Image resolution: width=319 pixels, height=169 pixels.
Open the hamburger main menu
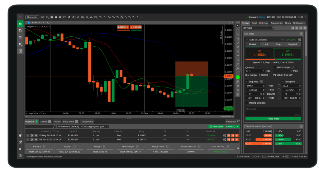(20, 17)
